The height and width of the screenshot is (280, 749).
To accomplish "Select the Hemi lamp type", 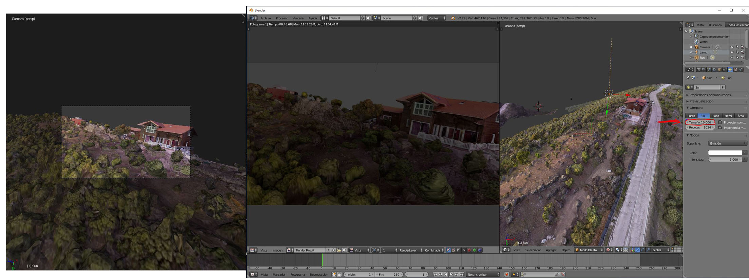I will (728, 116).
